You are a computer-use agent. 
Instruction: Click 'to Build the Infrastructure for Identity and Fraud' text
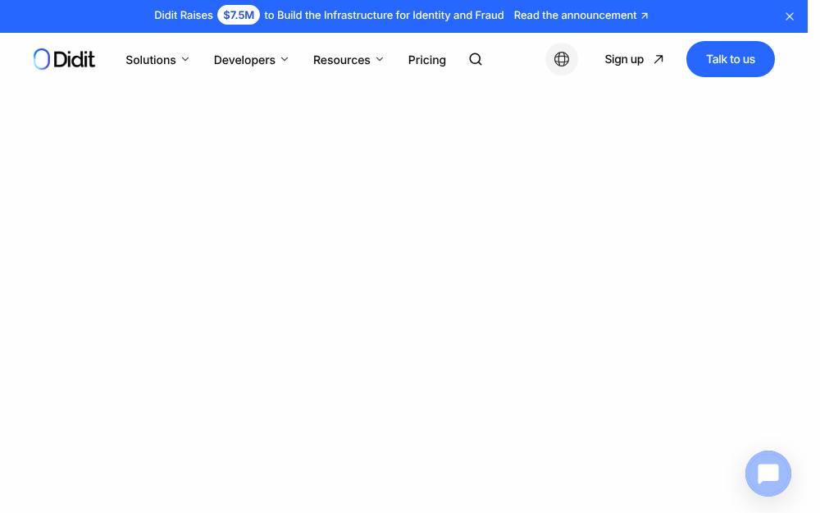(384, 15)
